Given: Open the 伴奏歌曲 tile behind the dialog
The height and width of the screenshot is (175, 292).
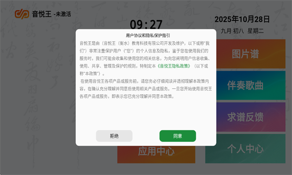Looking at the screenshot, I should click(x=251, y=86).
